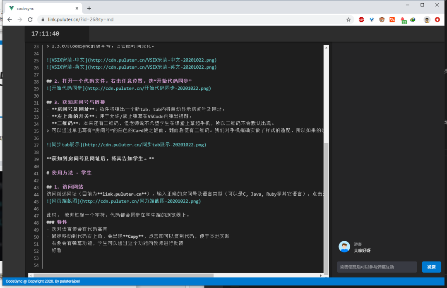Click the line starting with 房间号及网址
This screenshot has width=447, height=288.
pos(136,110)
